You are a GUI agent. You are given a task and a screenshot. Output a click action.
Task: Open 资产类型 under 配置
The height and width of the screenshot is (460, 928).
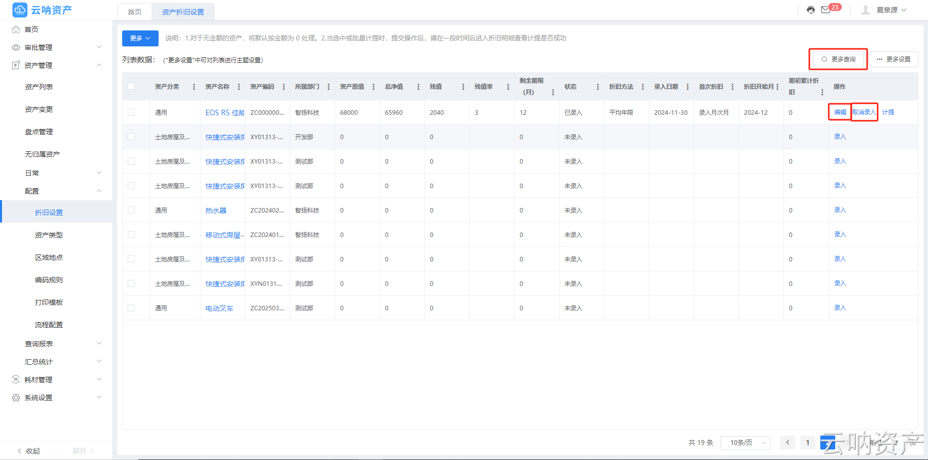point(49,235)
